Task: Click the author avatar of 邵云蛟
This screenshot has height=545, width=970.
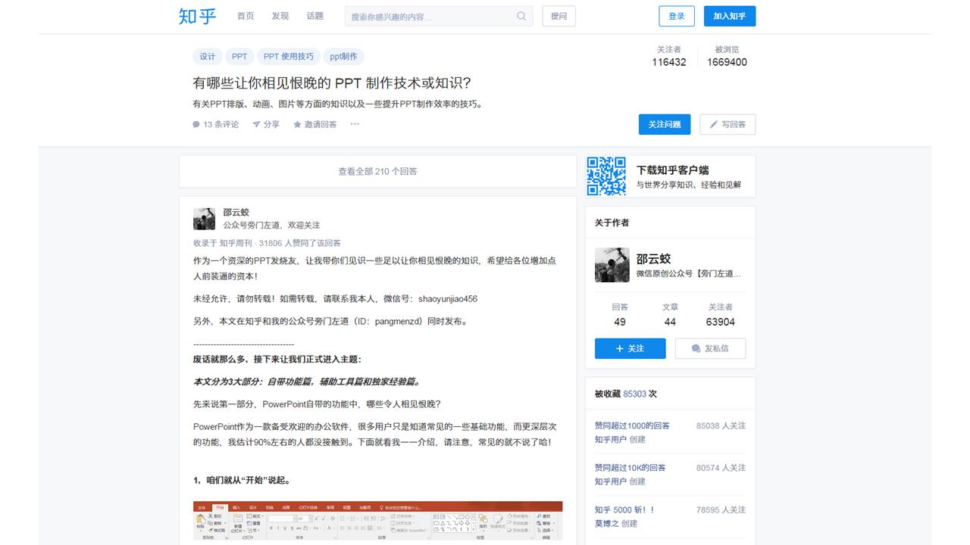Action: [204, 219]
